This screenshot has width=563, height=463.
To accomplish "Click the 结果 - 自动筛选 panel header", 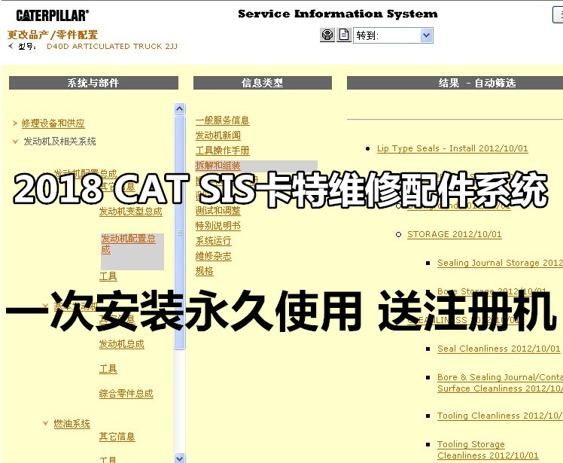I will pos(455,83).
